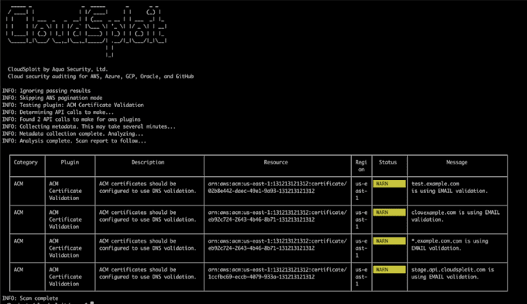Click the CloudSploit ASCII art logo
527x304 pixels.
[86, 31]
